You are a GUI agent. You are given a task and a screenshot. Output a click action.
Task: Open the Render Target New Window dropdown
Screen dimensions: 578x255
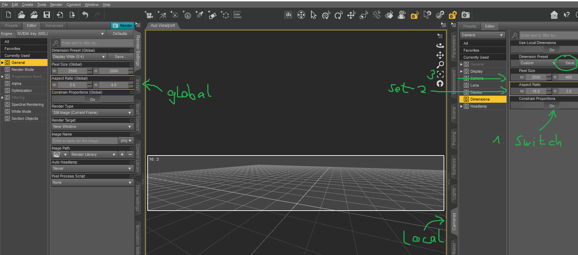click(92, 126)
